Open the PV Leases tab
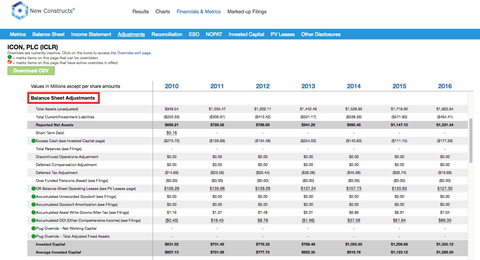The height and width of the screenshot is (260, 480). pyautogui.click(x=283, y=34)
